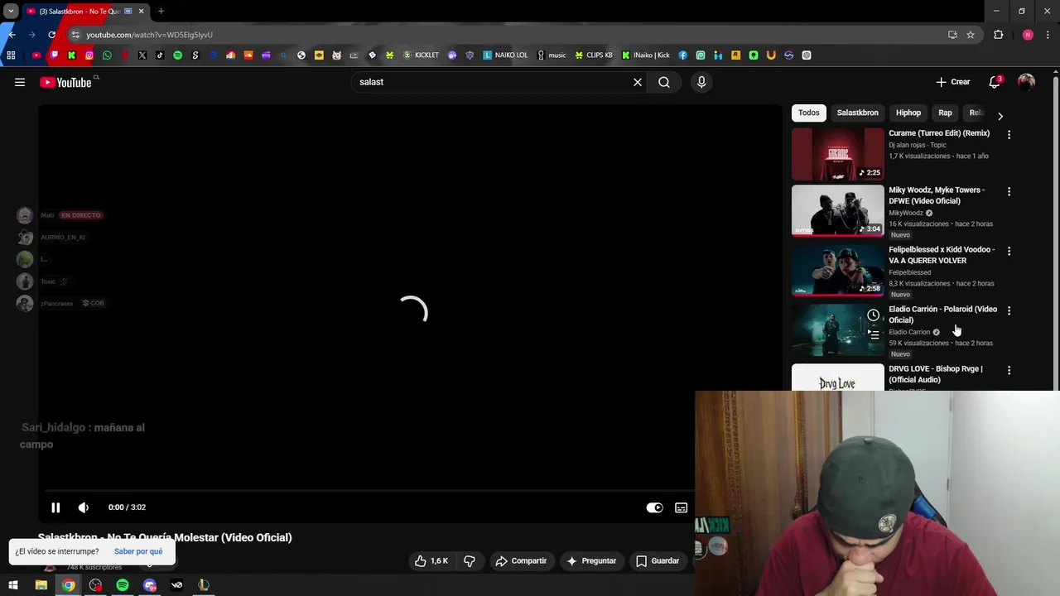Click the magnifier search button
The width and height of the screenshot is (1060, 596).
(664, 82)
